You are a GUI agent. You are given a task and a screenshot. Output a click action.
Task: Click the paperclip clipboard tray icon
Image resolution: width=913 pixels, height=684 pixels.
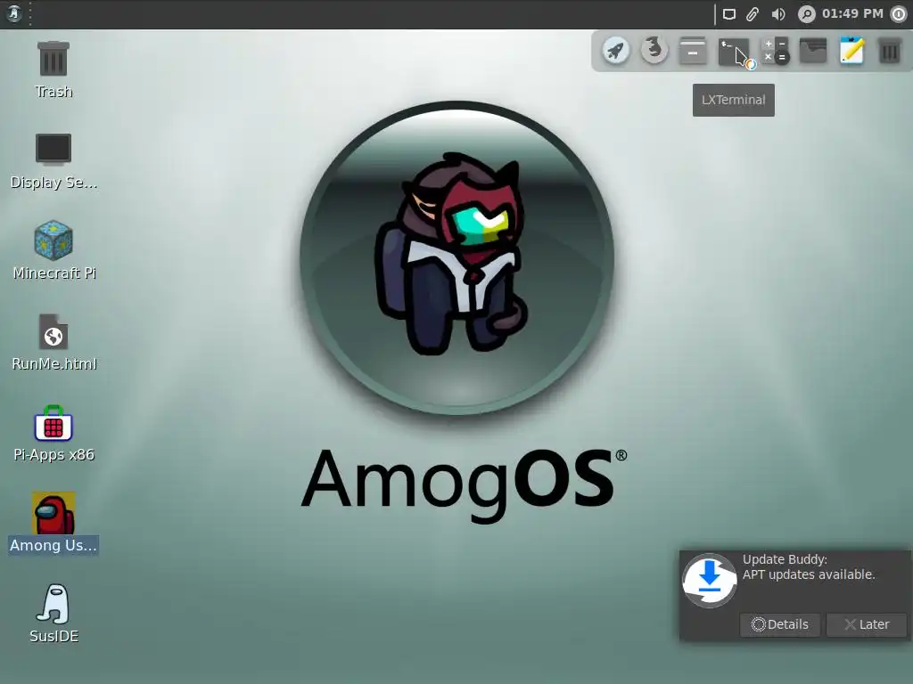[x=753, y=14]
